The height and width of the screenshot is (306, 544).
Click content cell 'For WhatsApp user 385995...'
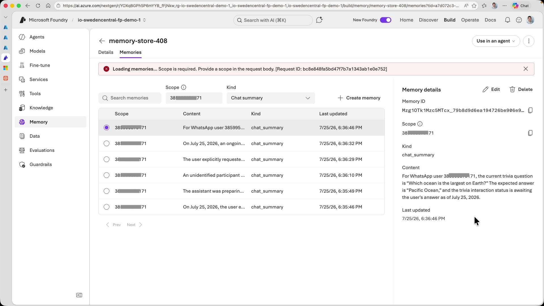pyautogui.click(x=214, y=127)
